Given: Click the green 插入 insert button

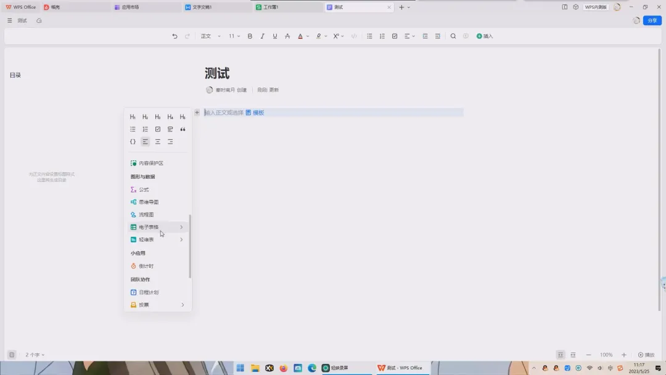Looking at the screenshot, I should 485,36.
